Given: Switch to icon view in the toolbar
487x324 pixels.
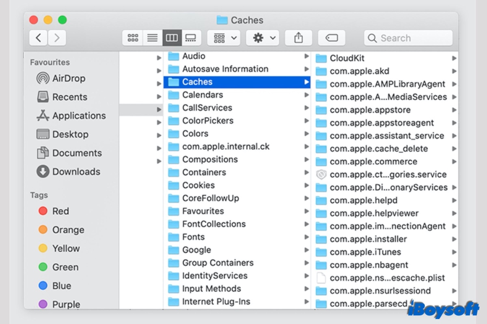Looking at the screenshot, I should pyautogui.click(x=132, y=37).
